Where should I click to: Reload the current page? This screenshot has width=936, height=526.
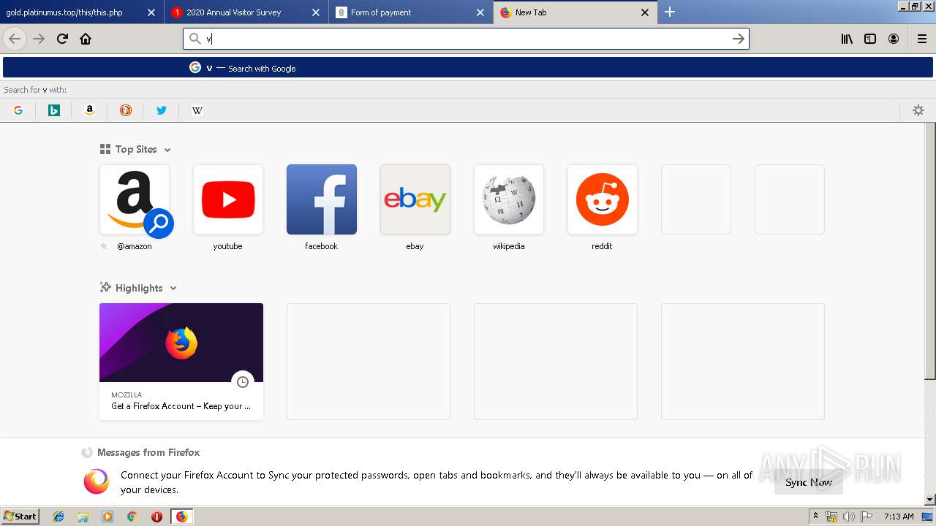(62, 39)
